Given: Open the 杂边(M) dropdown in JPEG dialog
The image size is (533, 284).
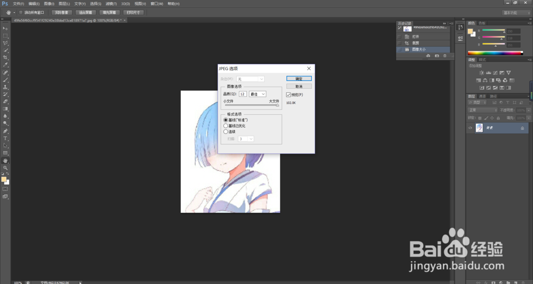Looking at the screenshot, I should pyautogui.click(x=250, y=79).
